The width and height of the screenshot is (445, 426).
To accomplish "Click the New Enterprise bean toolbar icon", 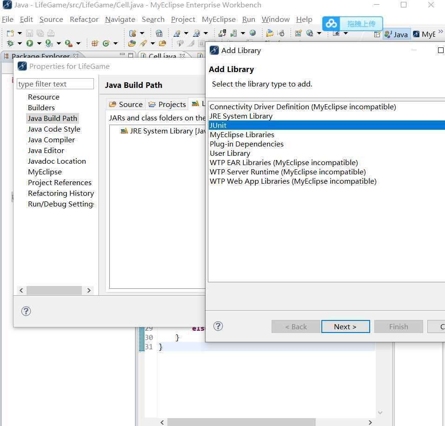I will [133, 33].
